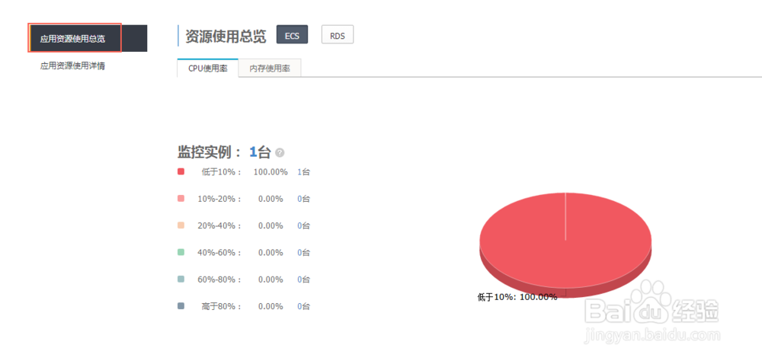This screenshot has width=762, height=361.
Task: Click the pie label 低于10%: 100.00%
Action: coord(517,297)
